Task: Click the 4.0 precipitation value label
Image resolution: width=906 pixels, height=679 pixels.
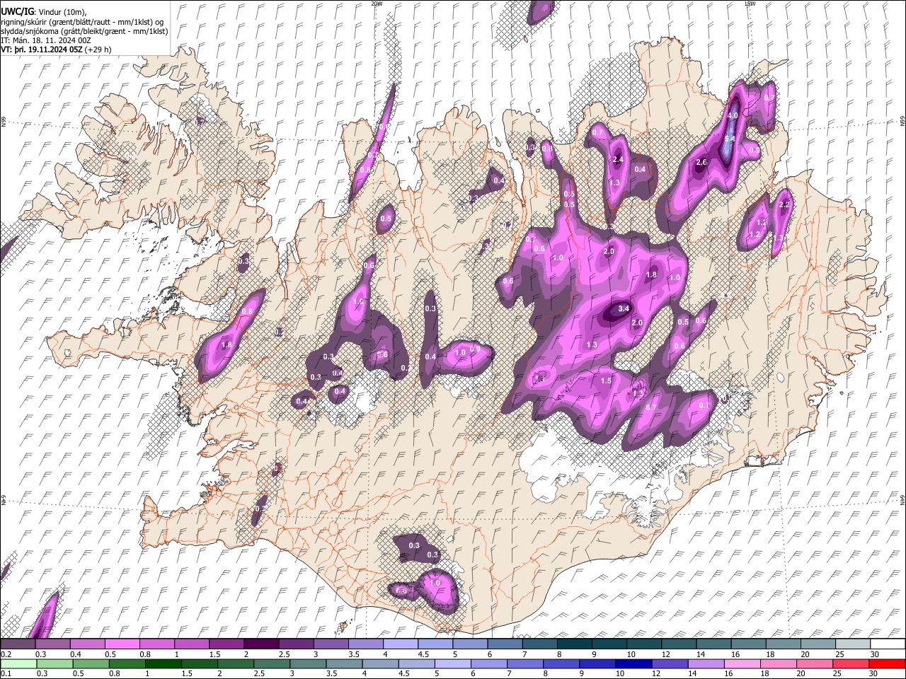Action: coord(733,115)
